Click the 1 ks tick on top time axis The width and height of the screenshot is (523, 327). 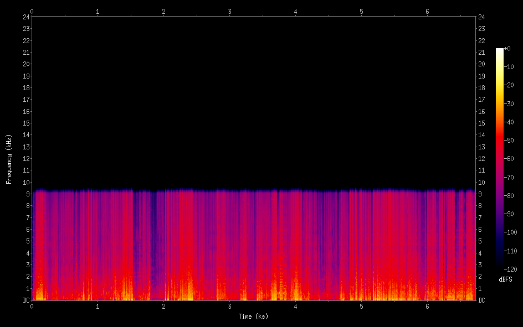coord(98,11)
